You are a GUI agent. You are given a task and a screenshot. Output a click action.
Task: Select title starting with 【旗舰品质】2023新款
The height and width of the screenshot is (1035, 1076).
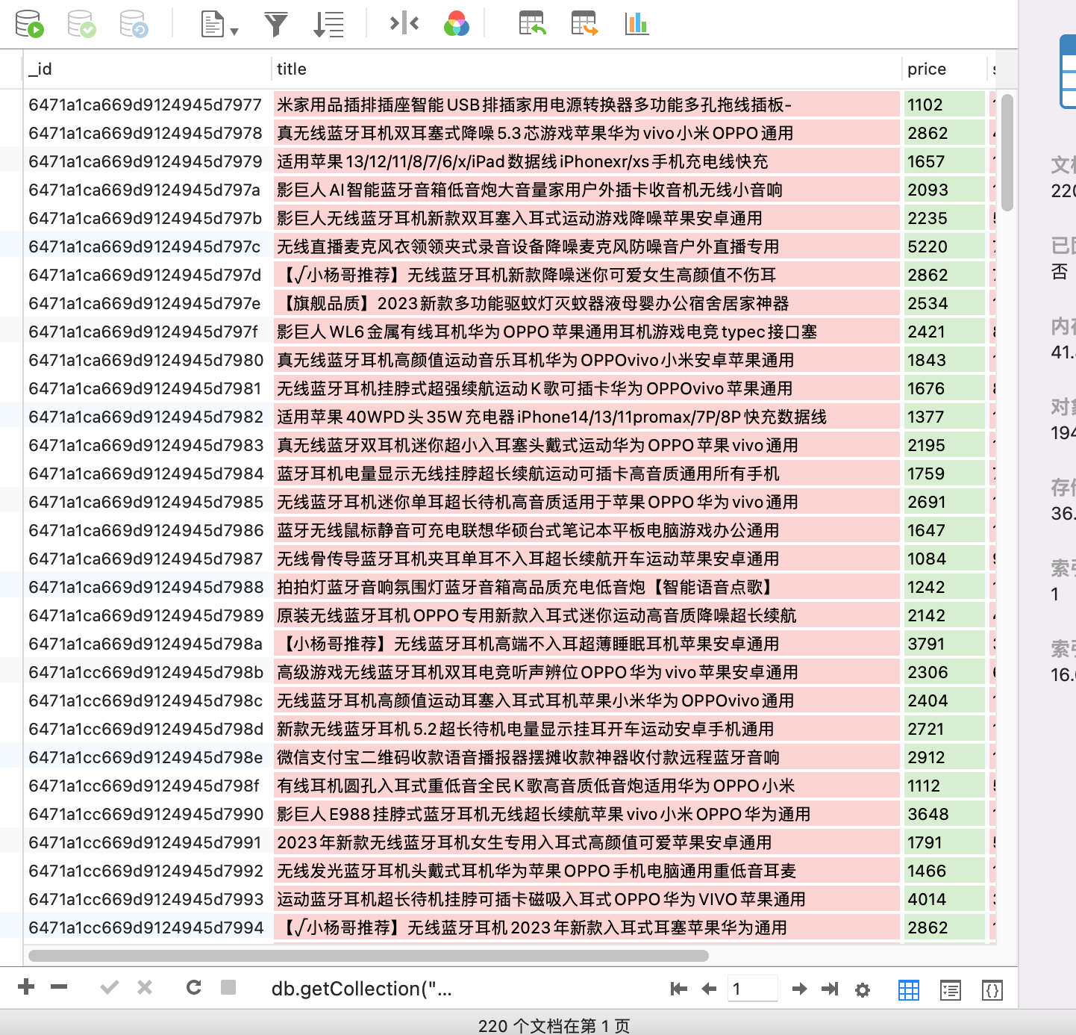[x=587, y=303]
